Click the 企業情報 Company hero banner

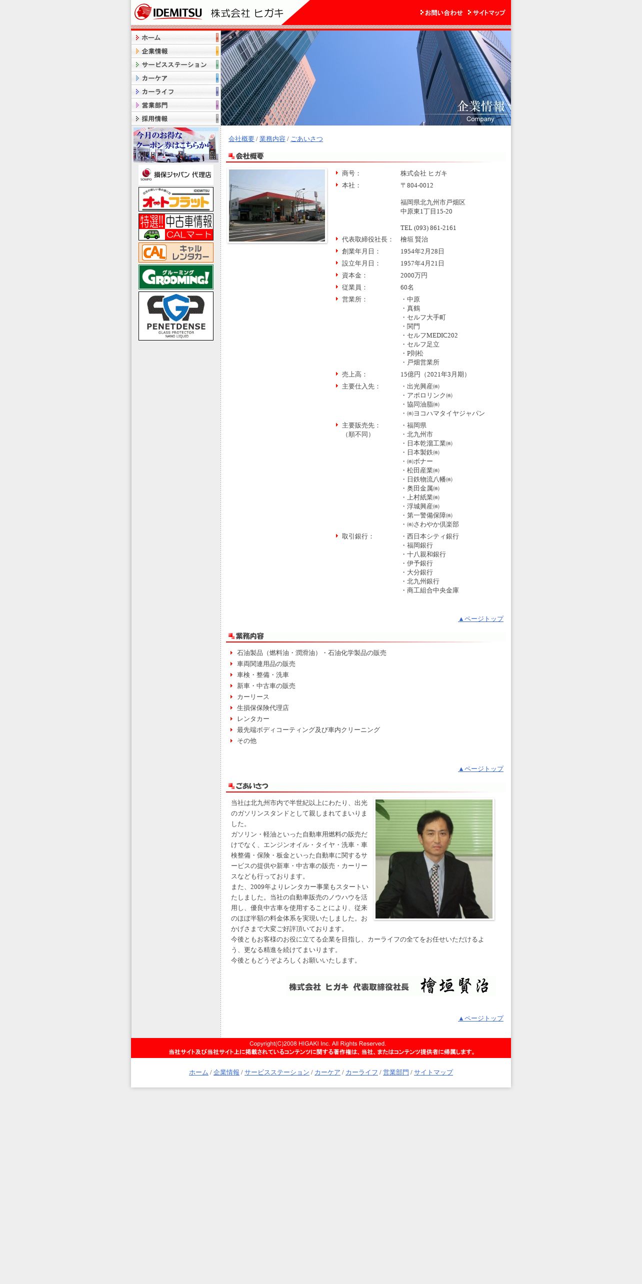click(366, 78)
